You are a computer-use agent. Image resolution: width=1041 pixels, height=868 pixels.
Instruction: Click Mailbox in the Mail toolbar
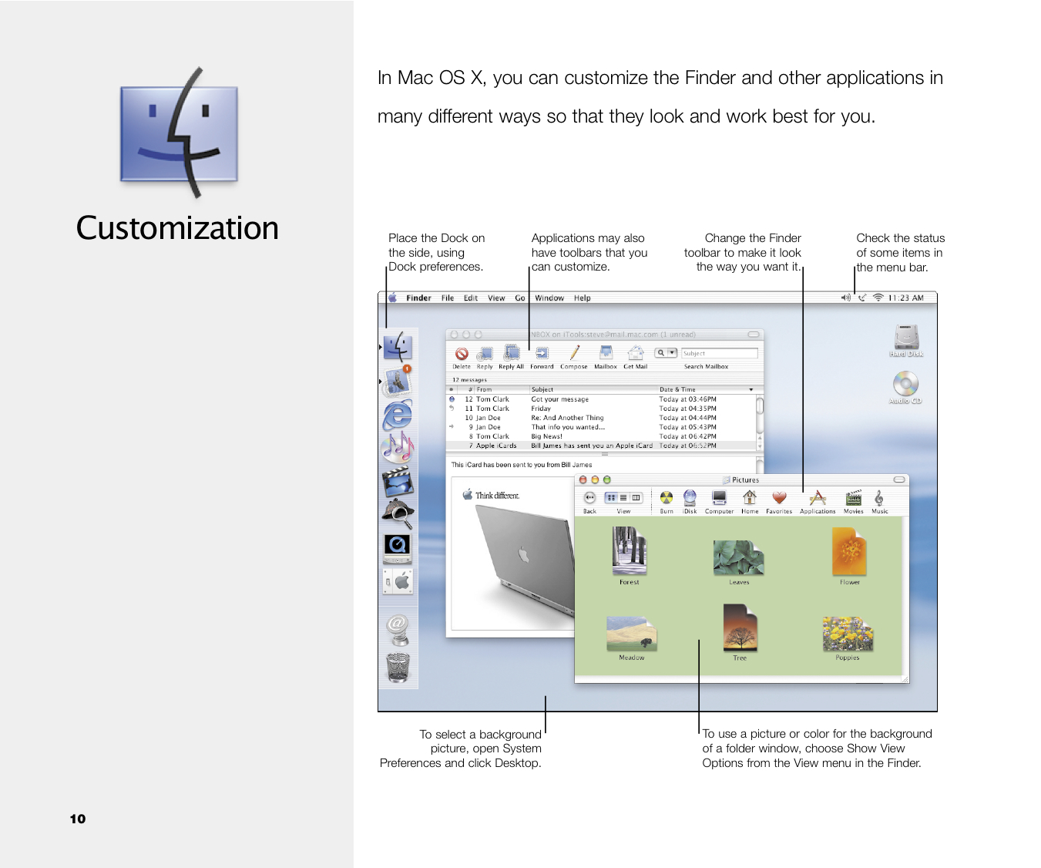[606, 357]
